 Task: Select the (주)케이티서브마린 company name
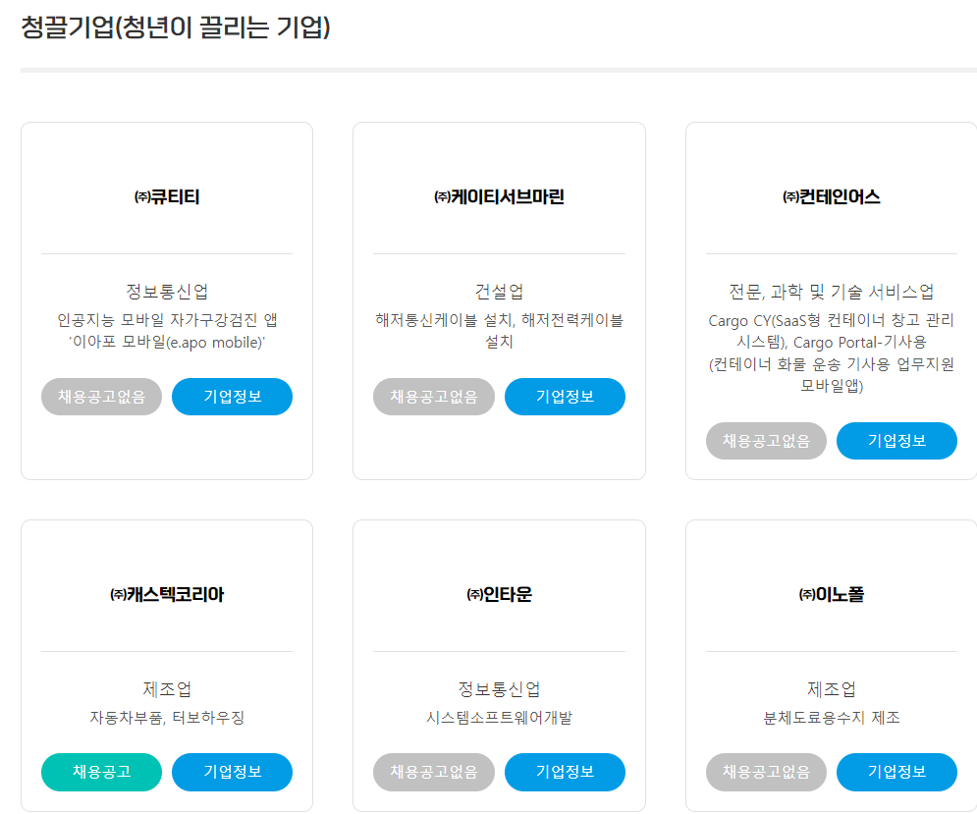pyautogui.click(x=499, y=197)
